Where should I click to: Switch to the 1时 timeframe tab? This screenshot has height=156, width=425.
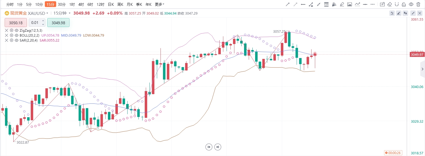[72, 4]
